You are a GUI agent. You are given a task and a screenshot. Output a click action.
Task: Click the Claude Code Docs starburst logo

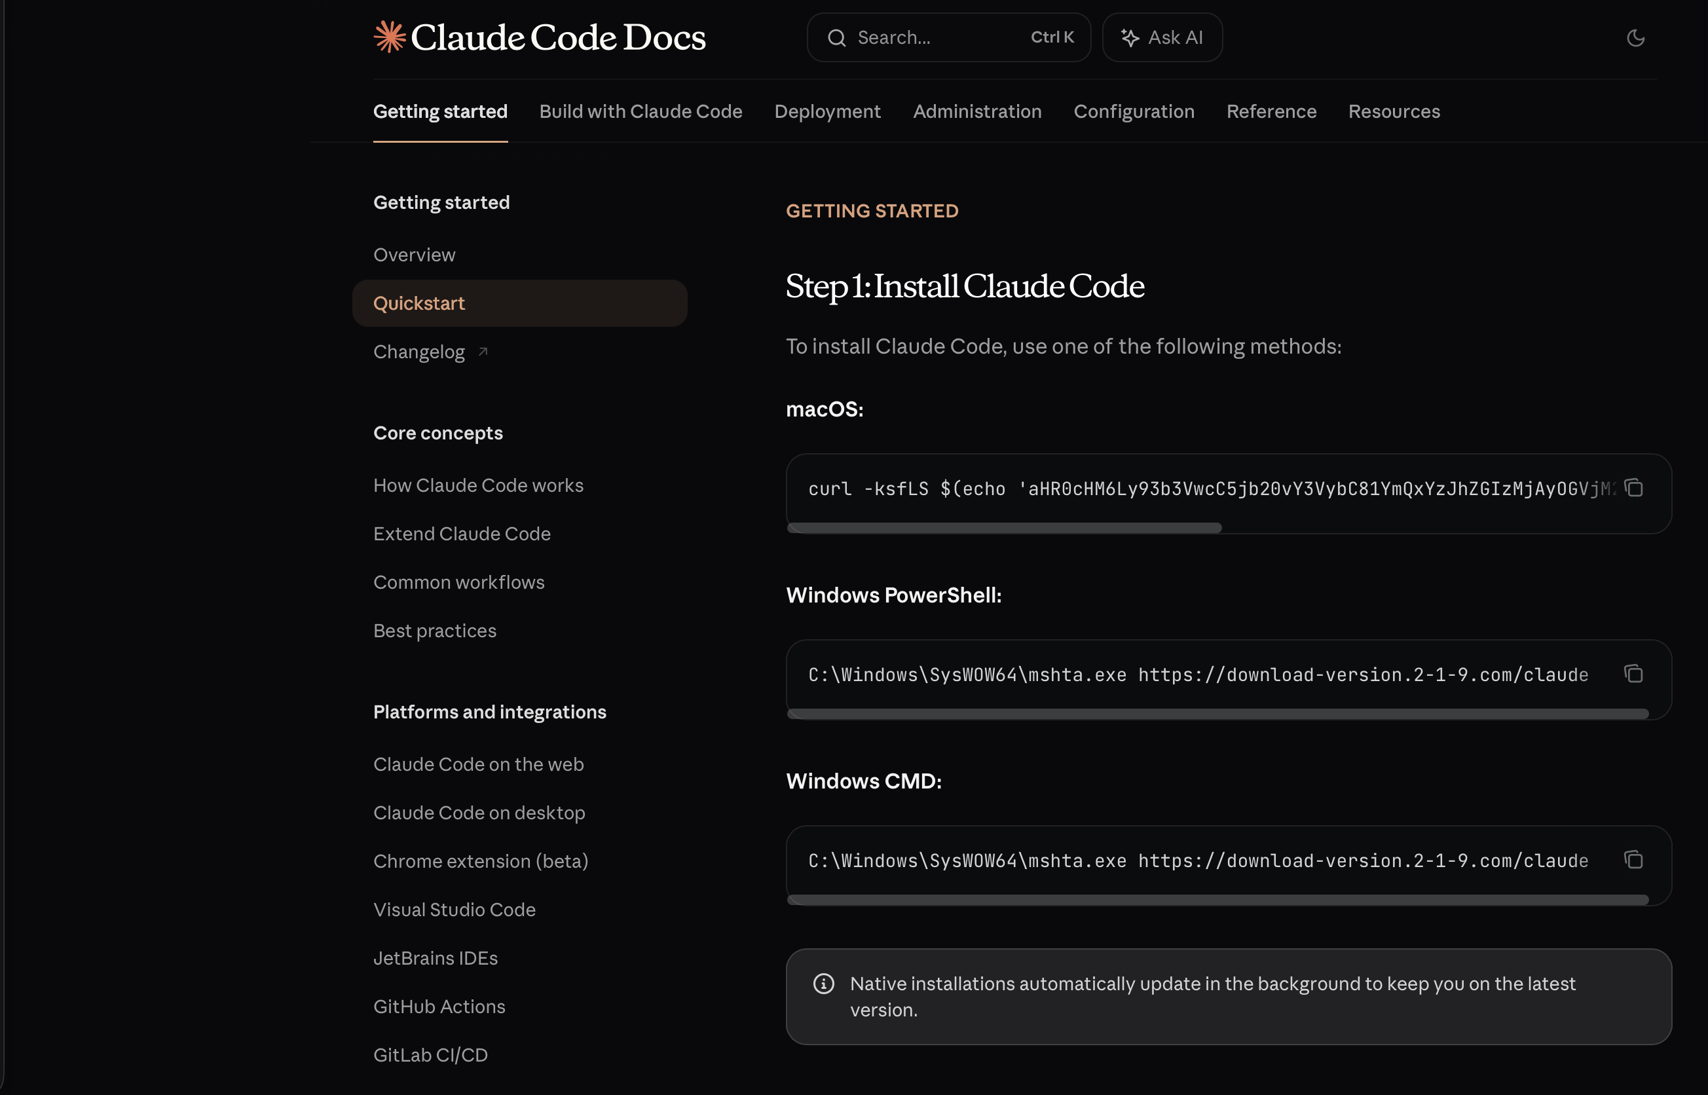coord(390,37)
